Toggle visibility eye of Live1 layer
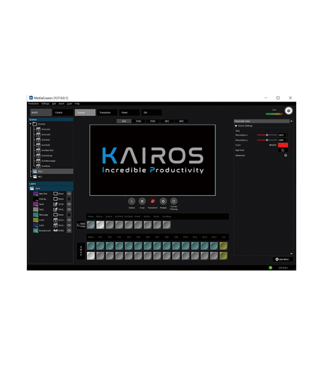This screenshot has height=369, width=323. (69, 225)
